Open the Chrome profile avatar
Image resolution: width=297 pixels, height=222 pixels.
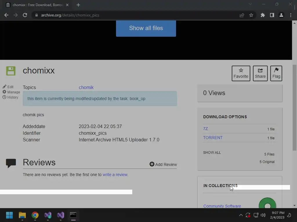click(281, 15)
